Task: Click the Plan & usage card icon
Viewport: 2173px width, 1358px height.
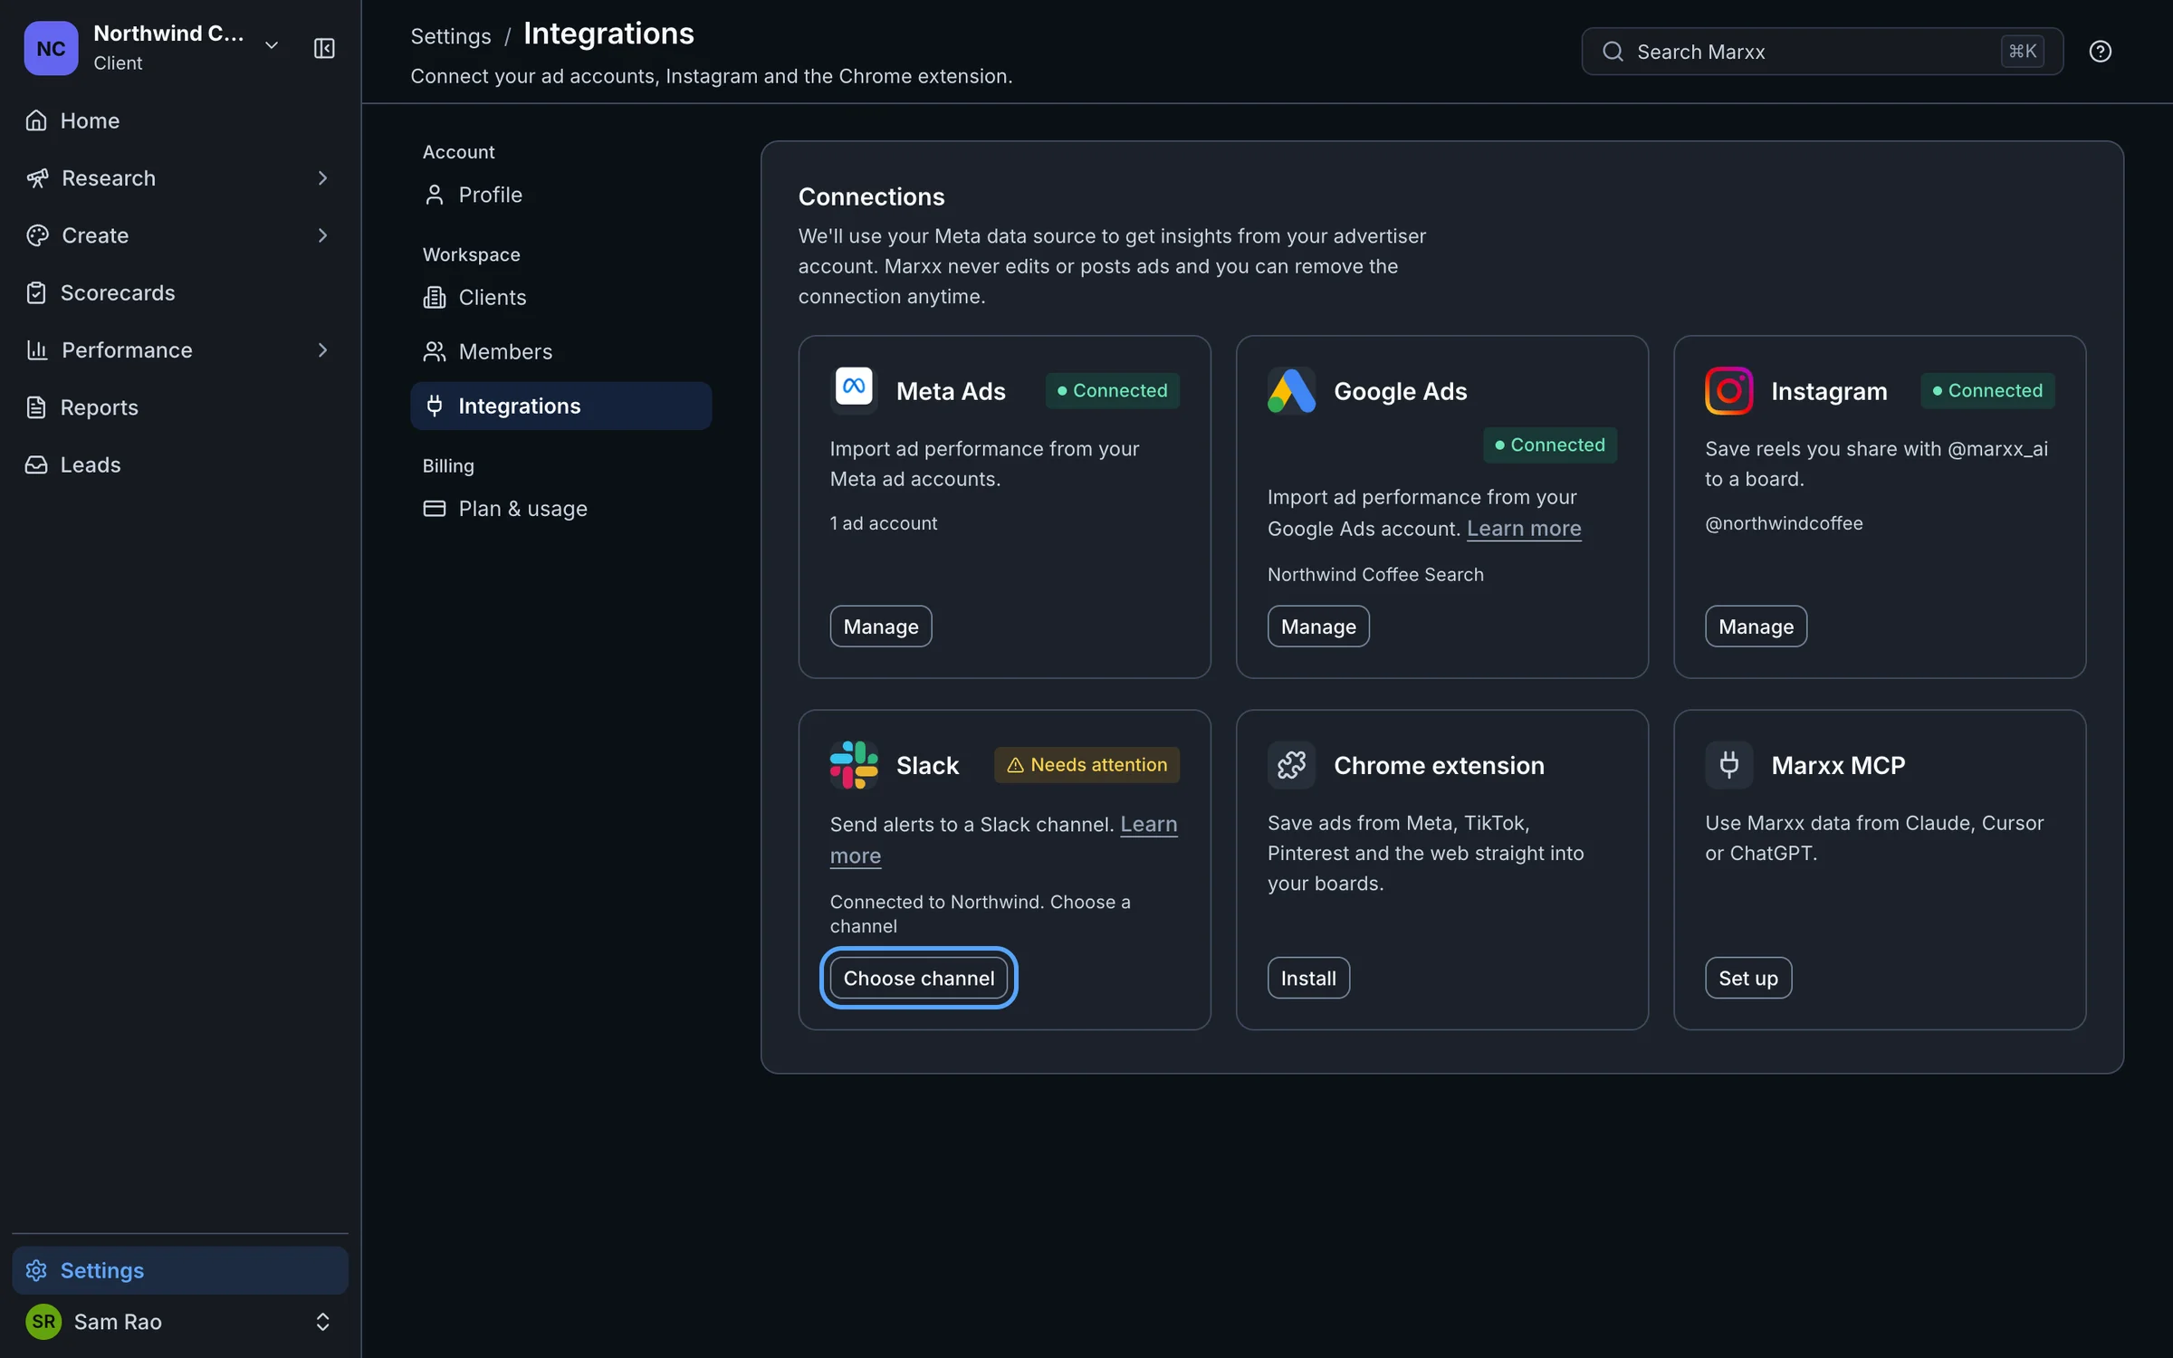Action: [435, 508]
